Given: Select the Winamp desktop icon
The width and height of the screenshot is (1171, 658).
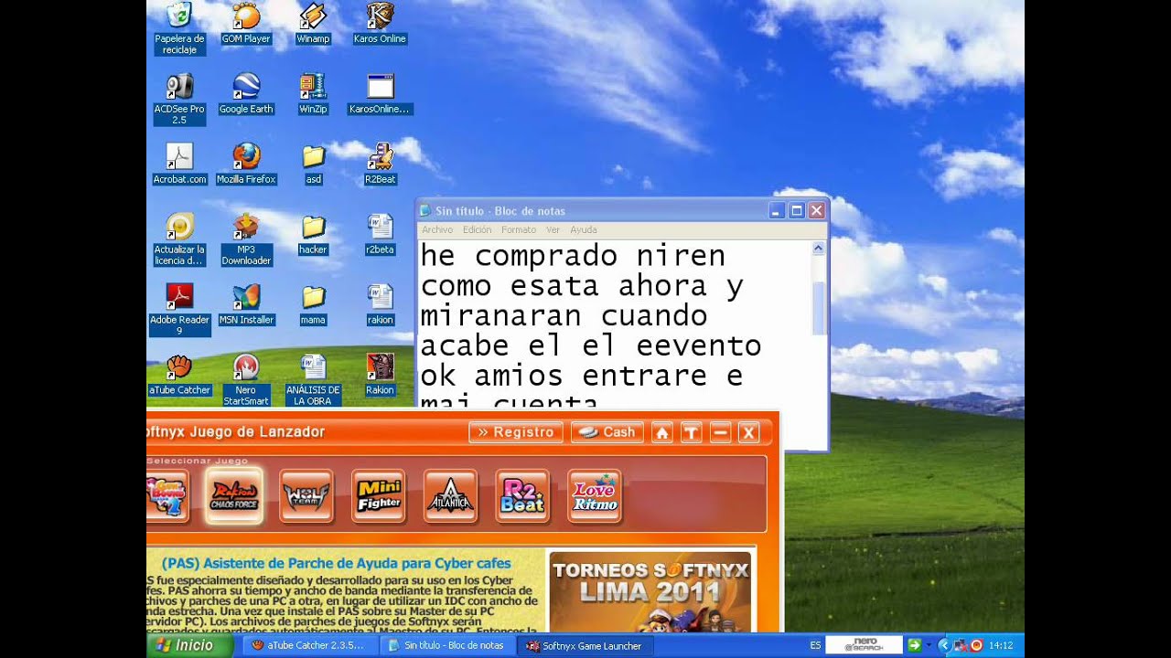Looking at the screenshot, I should coord(313,25).
